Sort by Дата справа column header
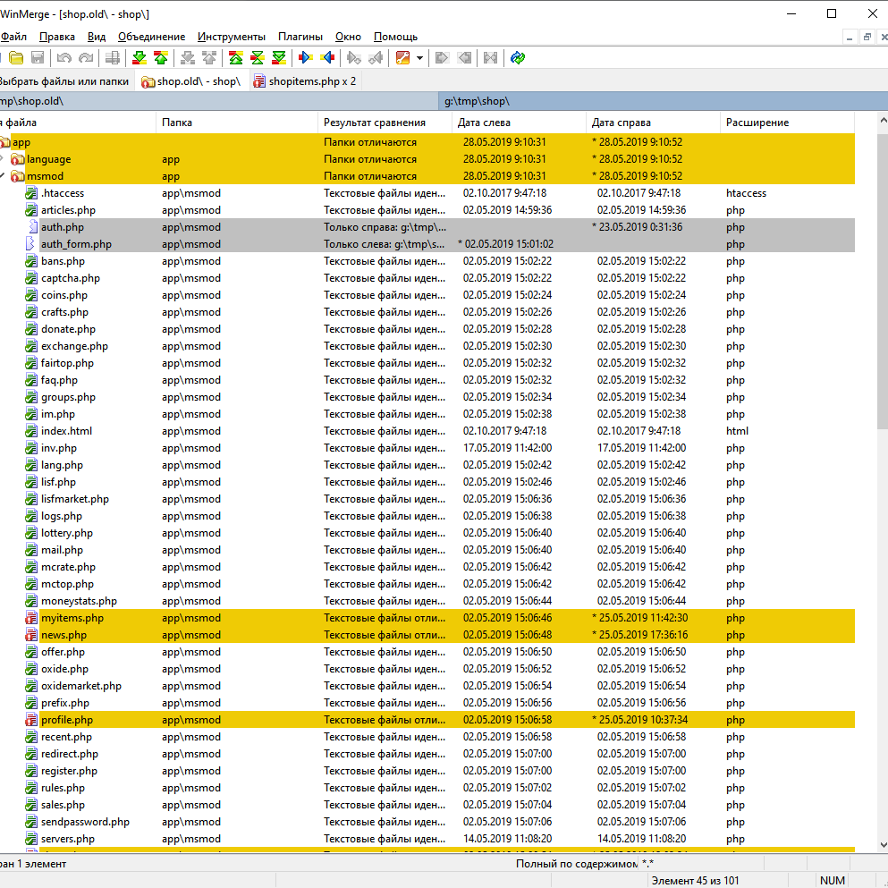This screenshot has width=888, height=888. point(622,123)
